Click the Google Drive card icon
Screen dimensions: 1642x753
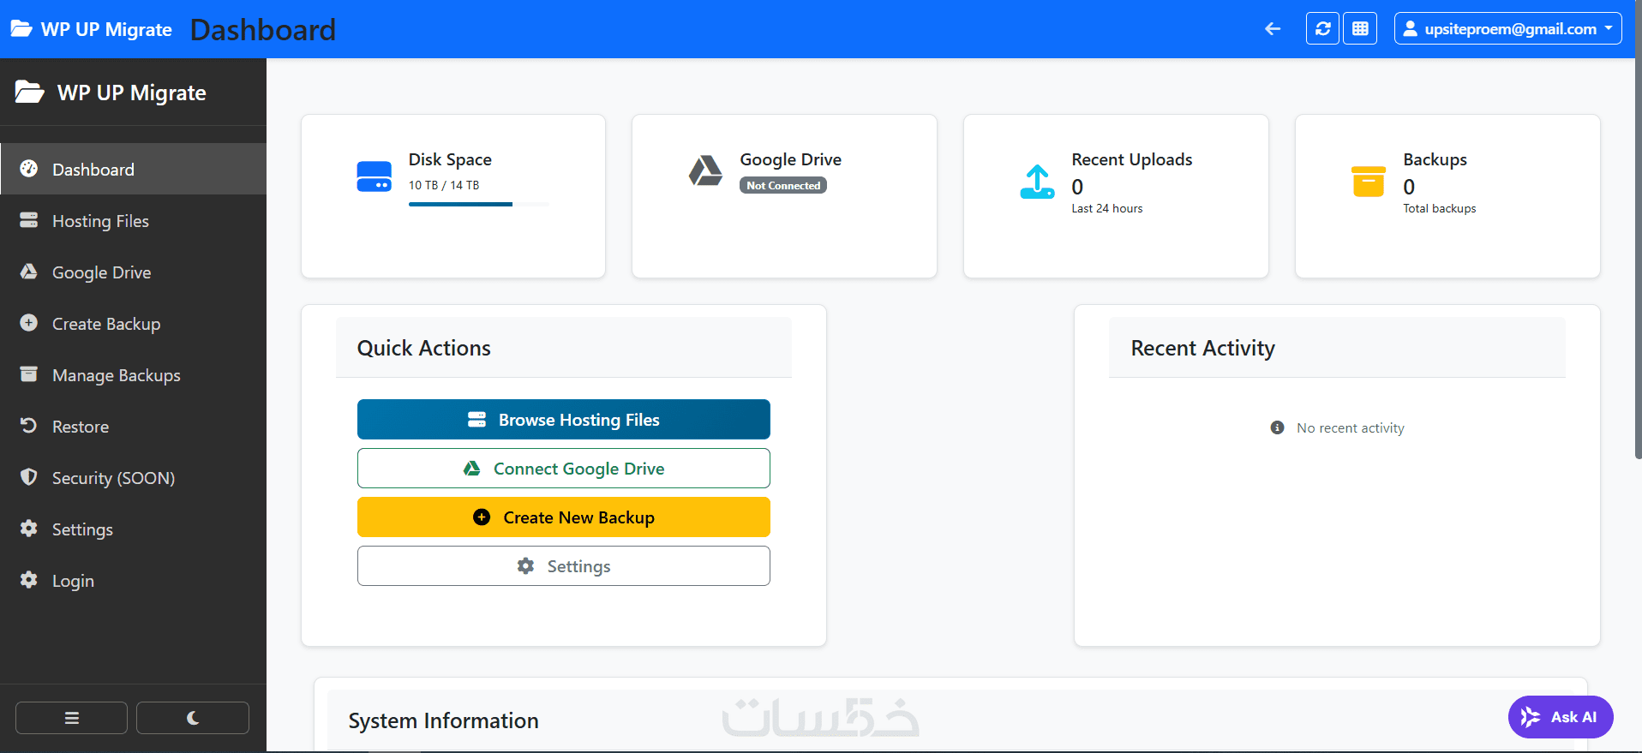(x=705, y=170)
